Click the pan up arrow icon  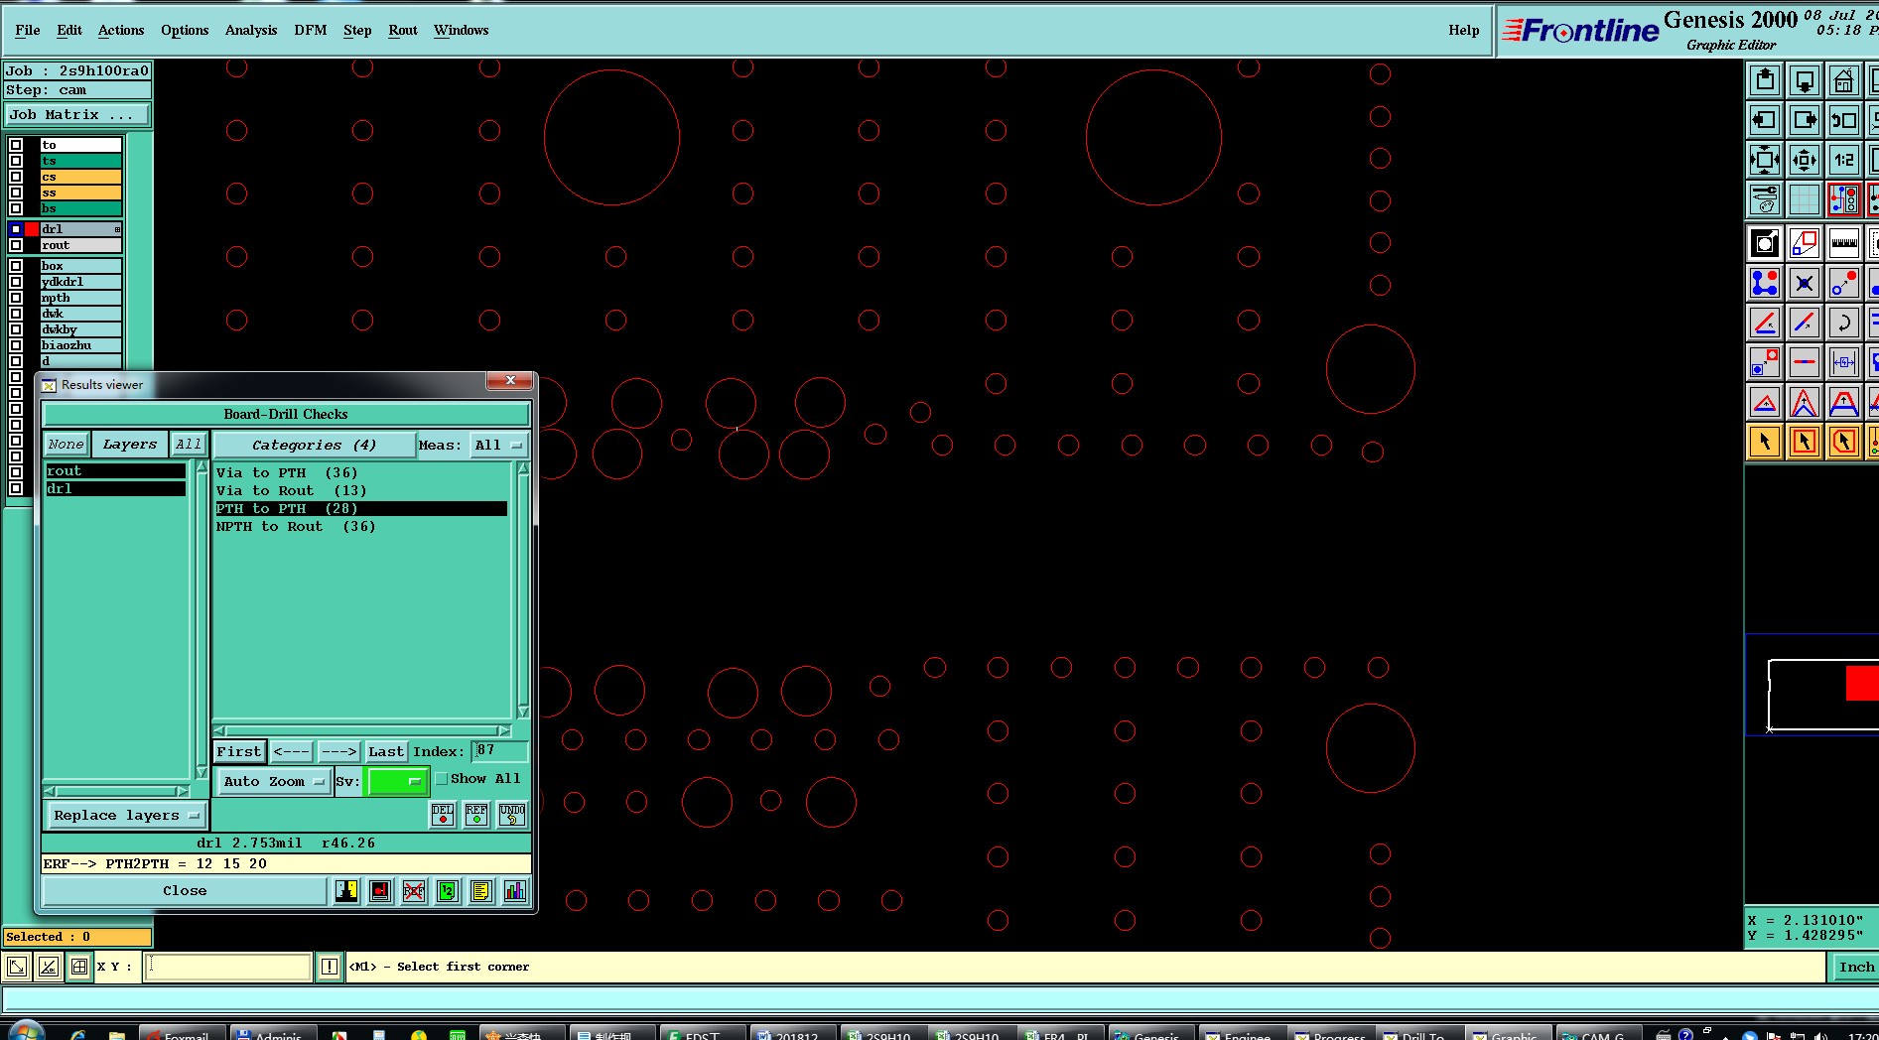[1765, 80]
